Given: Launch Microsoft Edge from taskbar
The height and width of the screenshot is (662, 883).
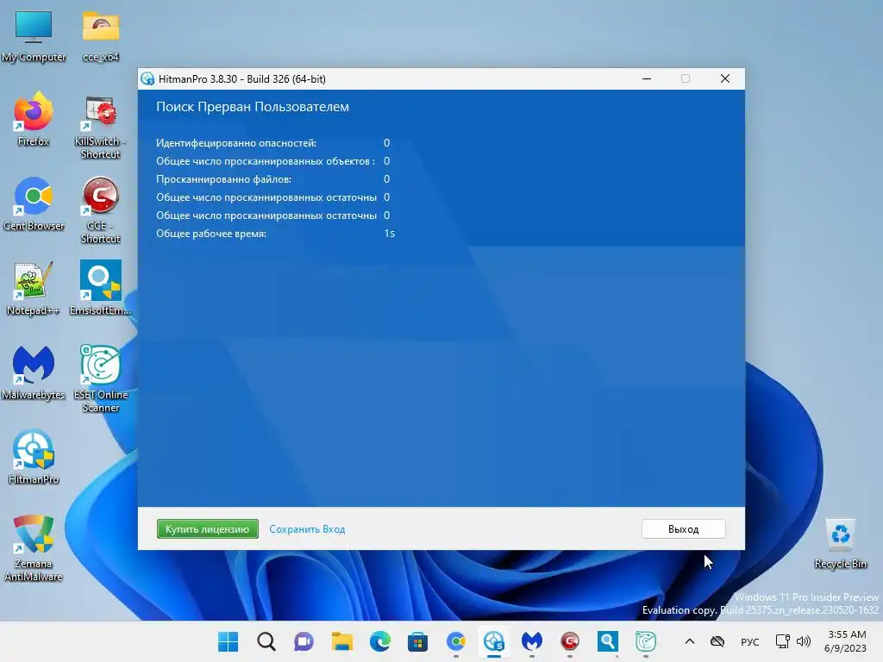Looking at the screenshot, I should coord(380,641).
